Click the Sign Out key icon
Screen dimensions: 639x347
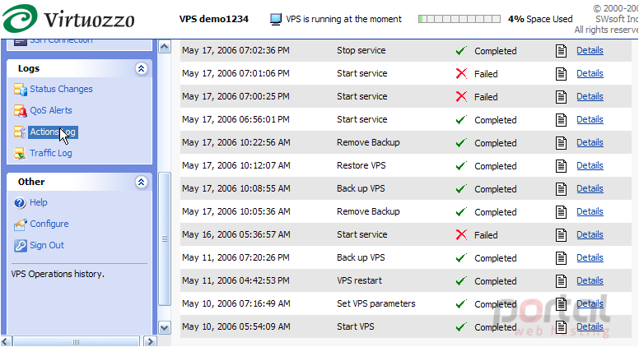point(21,245)
